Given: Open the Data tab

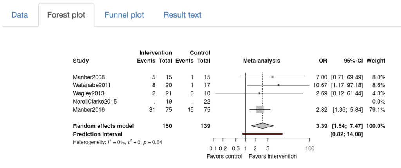Looking at the screenshot, I should [x=20, y=15].
